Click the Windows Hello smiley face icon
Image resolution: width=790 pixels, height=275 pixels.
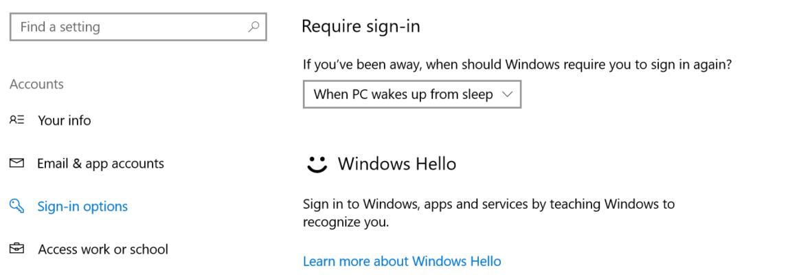pyautogui.click(x=316, y=164)
